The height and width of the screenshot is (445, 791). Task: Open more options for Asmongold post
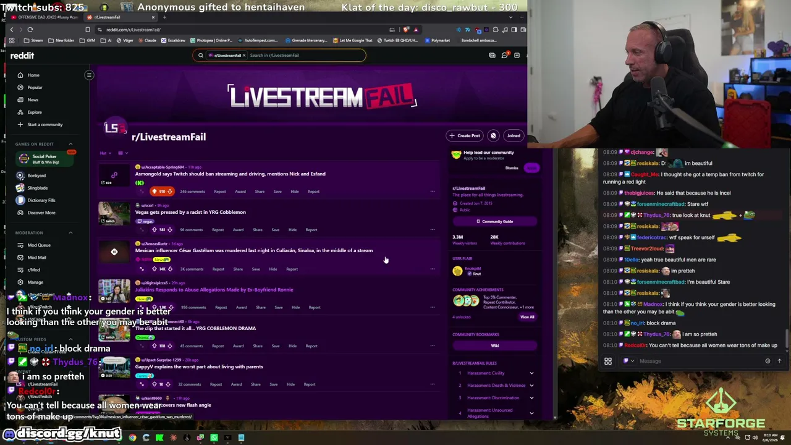click(432, 192)
